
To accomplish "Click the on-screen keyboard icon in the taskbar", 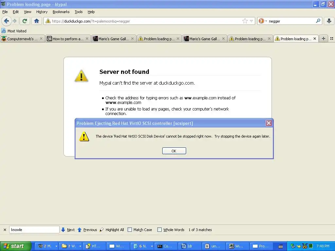I will (x=281, y=246).
